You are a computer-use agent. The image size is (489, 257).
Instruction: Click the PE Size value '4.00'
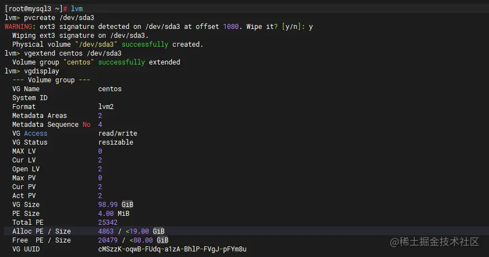pos(106,214)
